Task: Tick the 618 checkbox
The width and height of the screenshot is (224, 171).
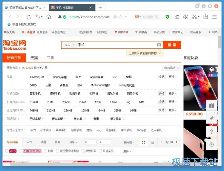Action: click(7, 151)
